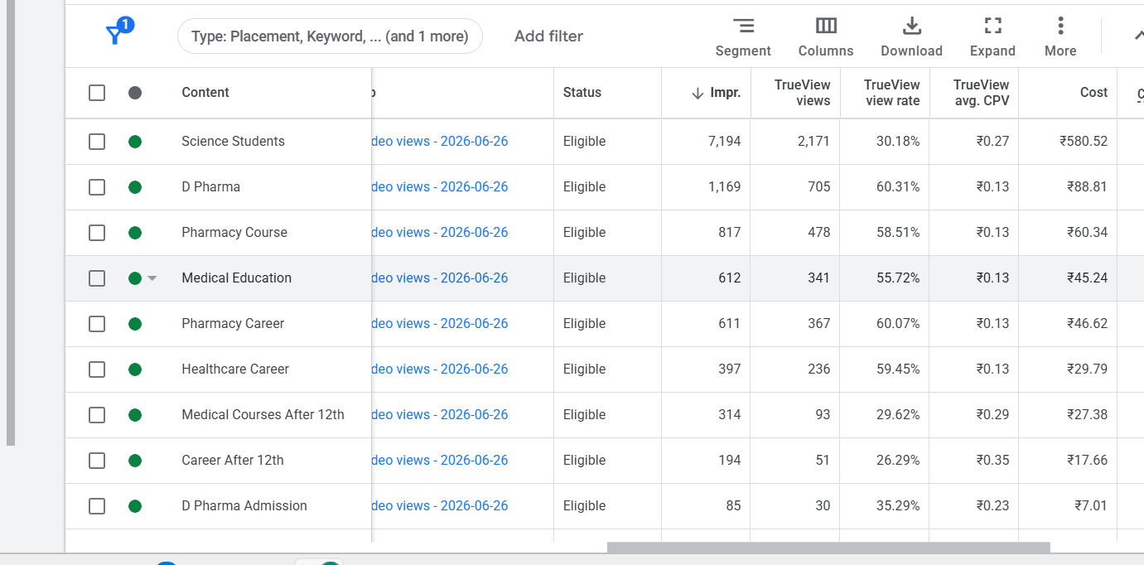Sort by the TrueView avg. CPV header
The image size is (1144, 565).
pyautogui.click(x=981, y=93)
